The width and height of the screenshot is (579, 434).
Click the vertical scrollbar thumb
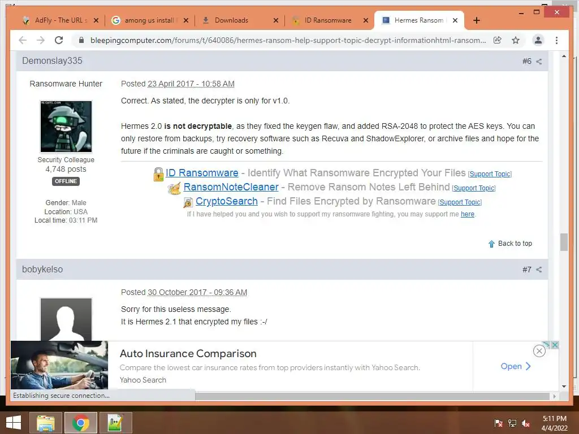(564, 242)
